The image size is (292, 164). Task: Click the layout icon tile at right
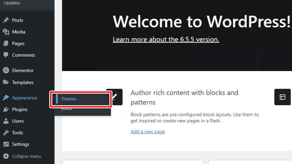click(282, 97)
